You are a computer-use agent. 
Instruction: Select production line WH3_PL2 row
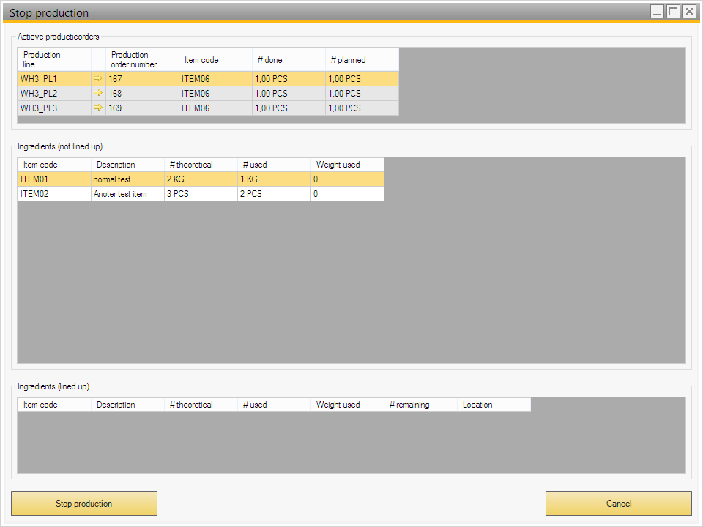[54, 93]
